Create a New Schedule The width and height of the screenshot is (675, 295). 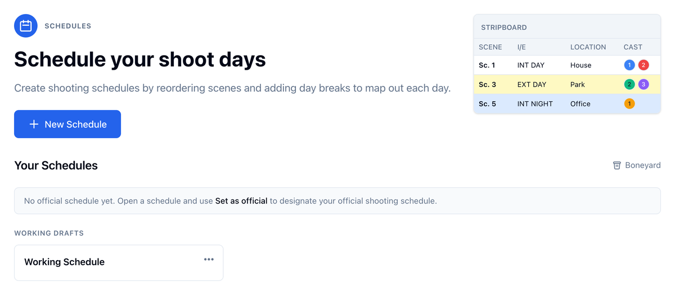tap(67, 124)
